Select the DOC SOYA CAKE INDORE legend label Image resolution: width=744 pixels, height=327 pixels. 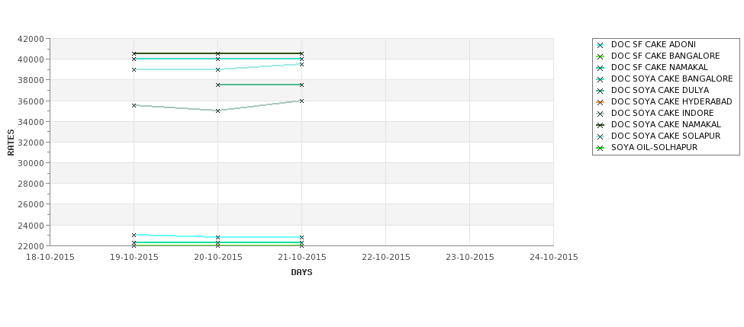(x=662, y=114)
